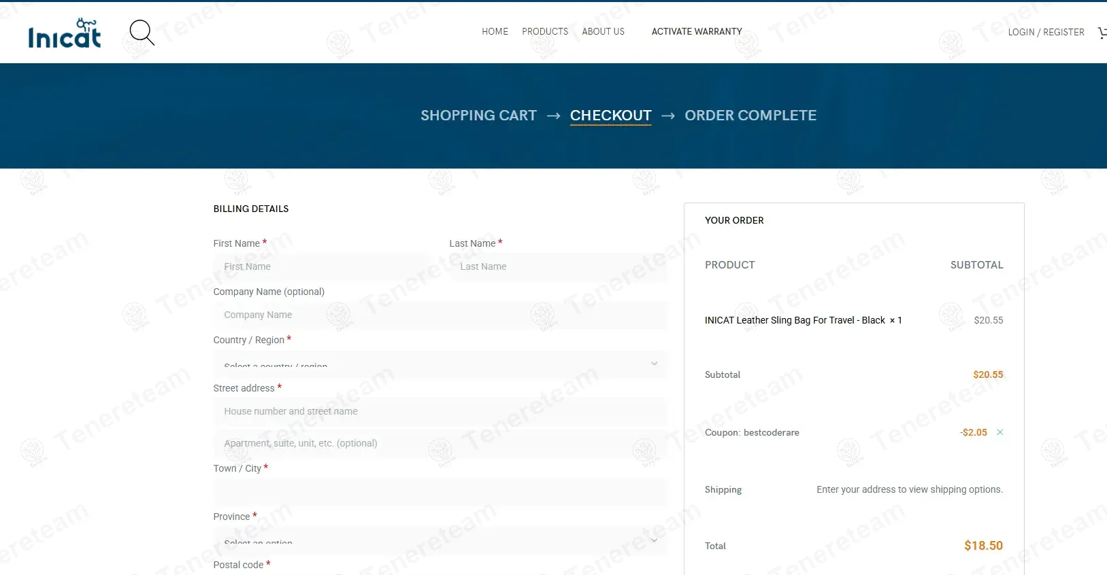The width and height of the screenshot is (1107, 575).
Task: Go to the HOME menu item
Action: [495, 31]
